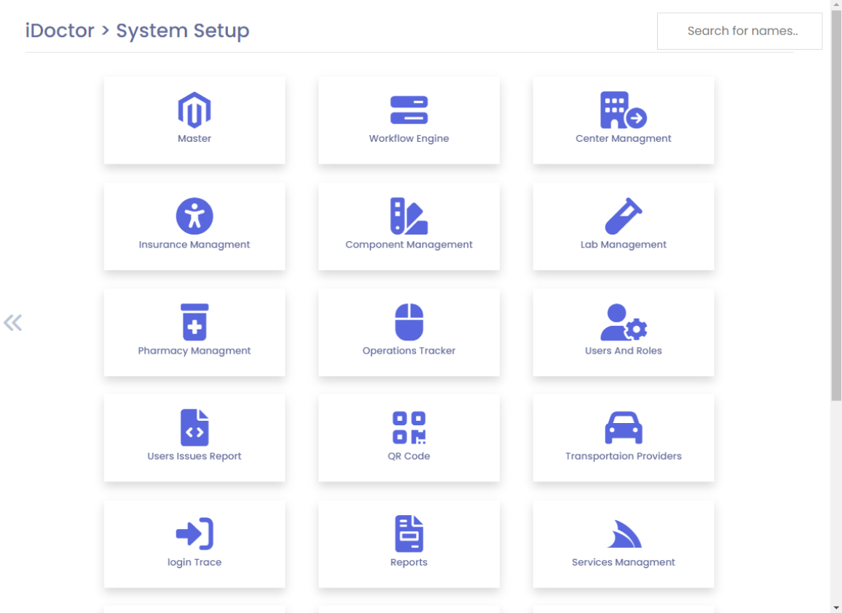The image size is (842, 613).
Task: Open Insurance Managment accessibility icon
Action: (x=194, y=216)
